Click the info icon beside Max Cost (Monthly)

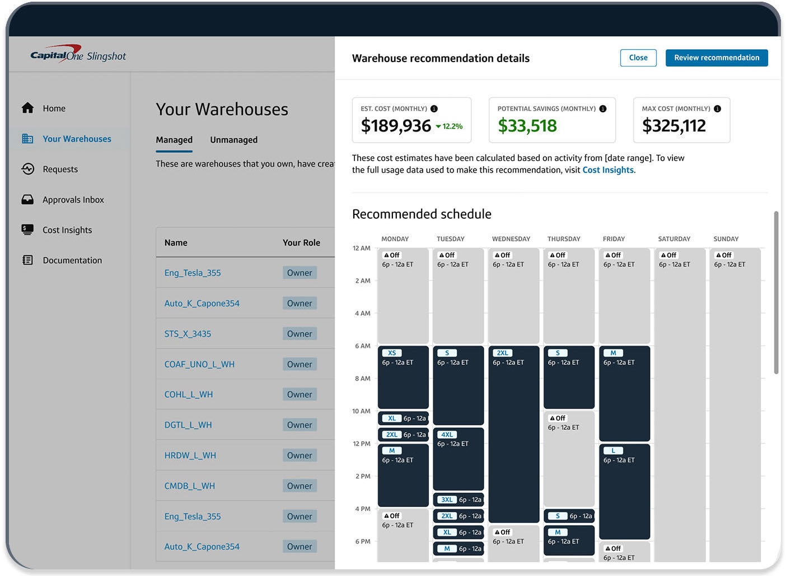coord(718,109)
